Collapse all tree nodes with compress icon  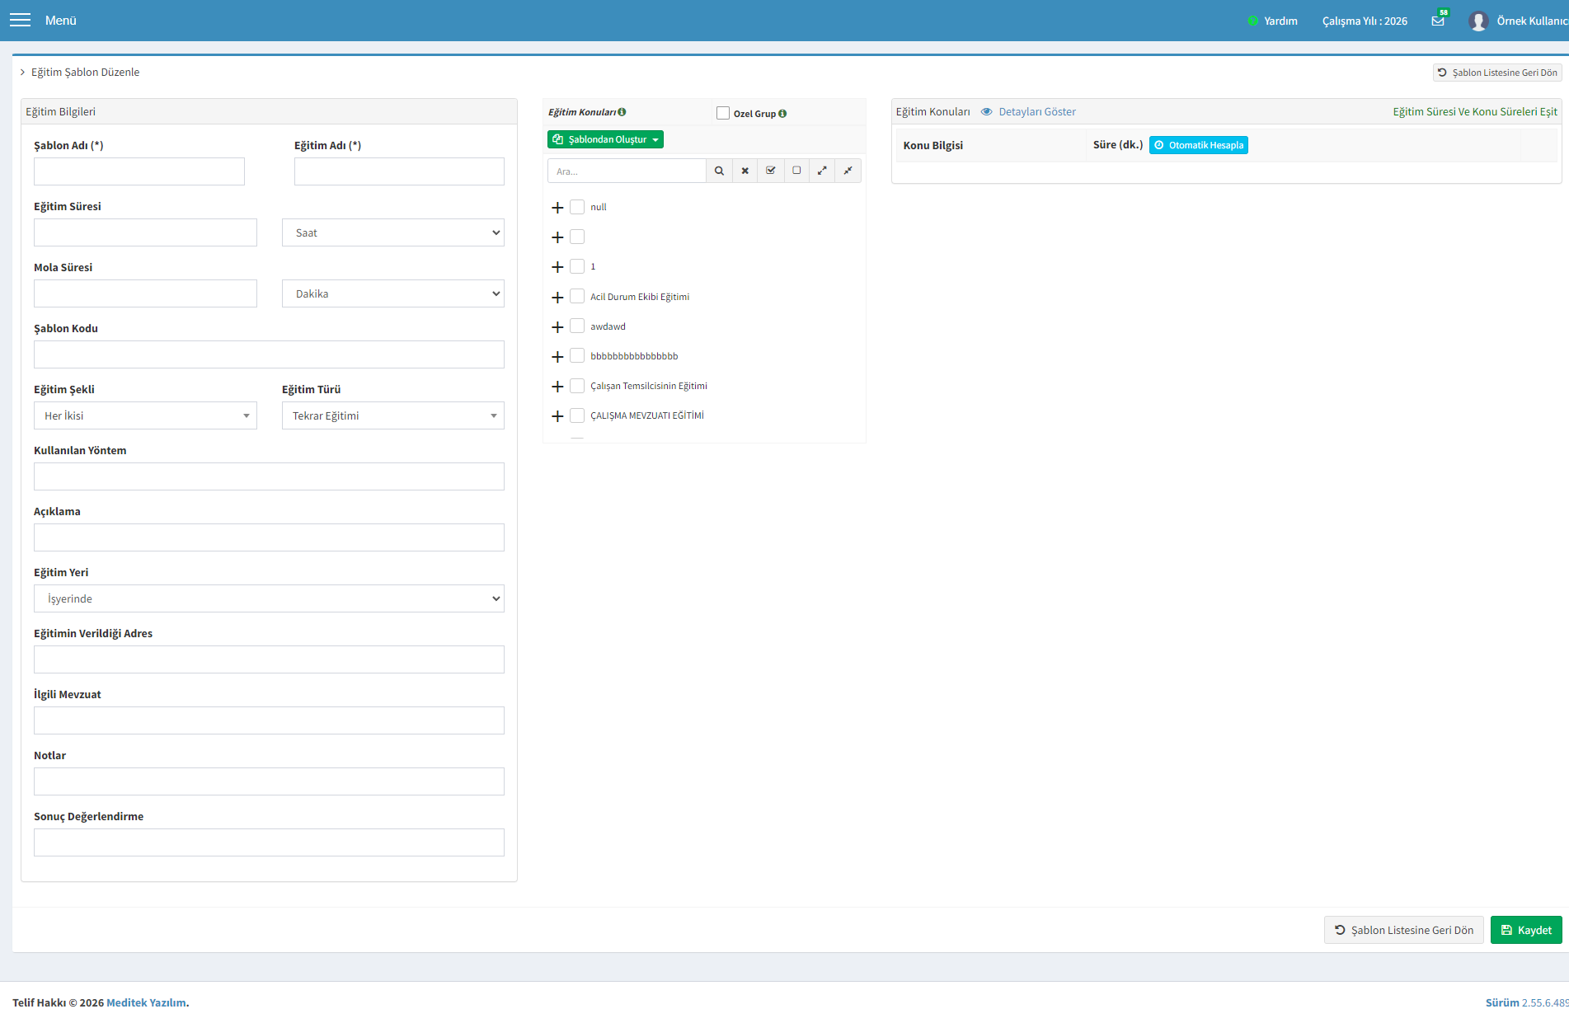pos(848,171)
